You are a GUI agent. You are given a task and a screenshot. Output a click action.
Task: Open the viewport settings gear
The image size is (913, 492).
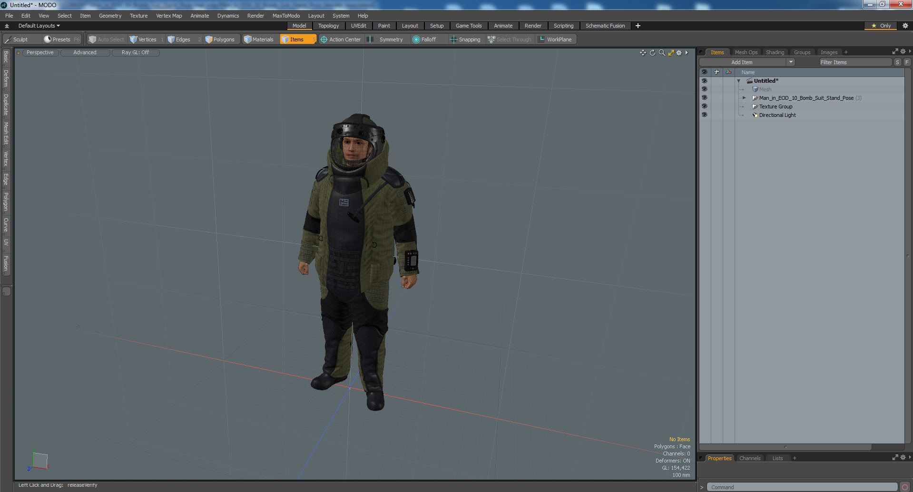coord(679,53)
